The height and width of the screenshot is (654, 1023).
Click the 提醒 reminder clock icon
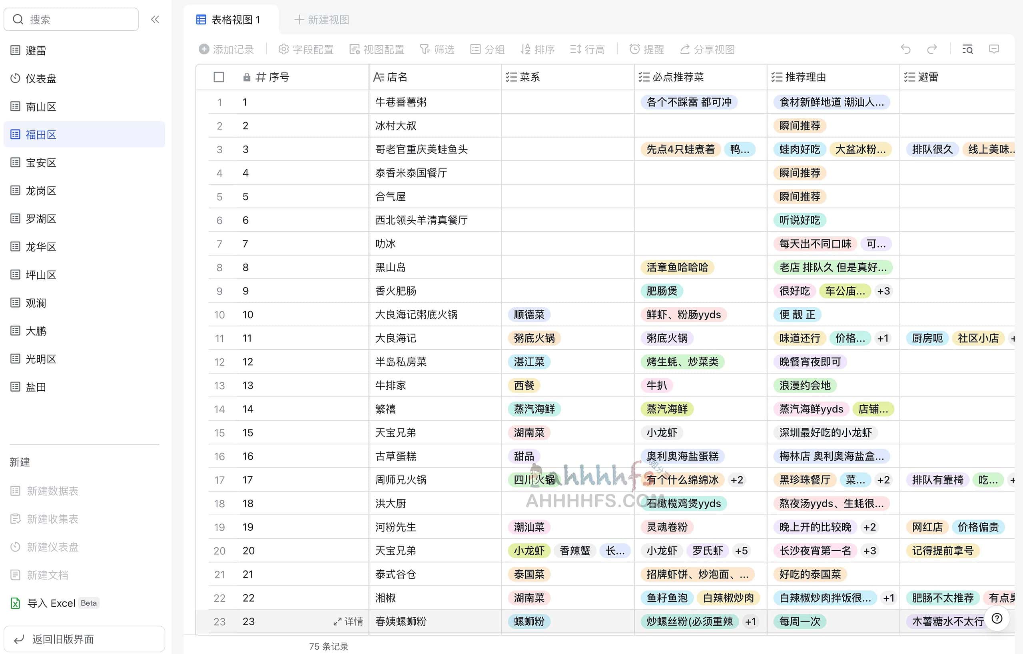[634, 49]
